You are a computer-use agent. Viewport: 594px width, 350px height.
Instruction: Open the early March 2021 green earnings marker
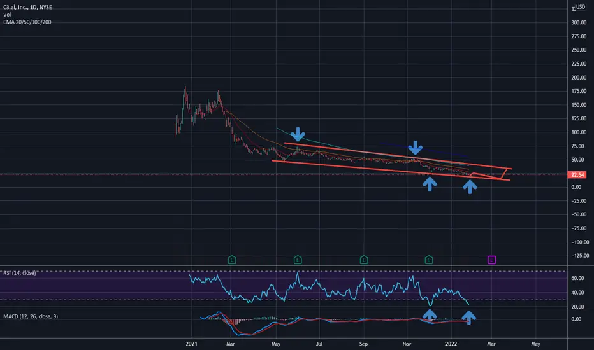(x=232, y=260)
